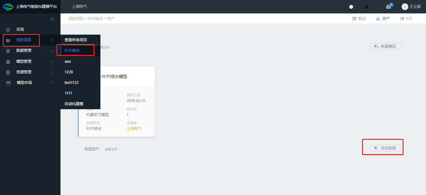The image size is (426, 195).
Task: Click the database icon on 添加数据
Action: pos(376,148)
